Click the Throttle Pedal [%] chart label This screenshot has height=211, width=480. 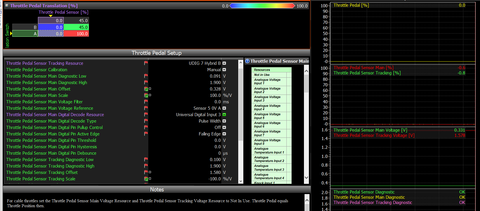351,5
